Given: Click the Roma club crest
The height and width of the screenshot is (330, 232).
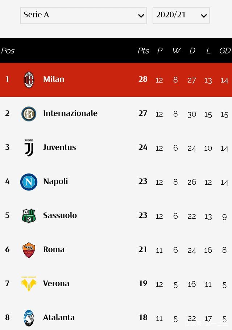Looking at the screenshot, I should tap(29, 250).
